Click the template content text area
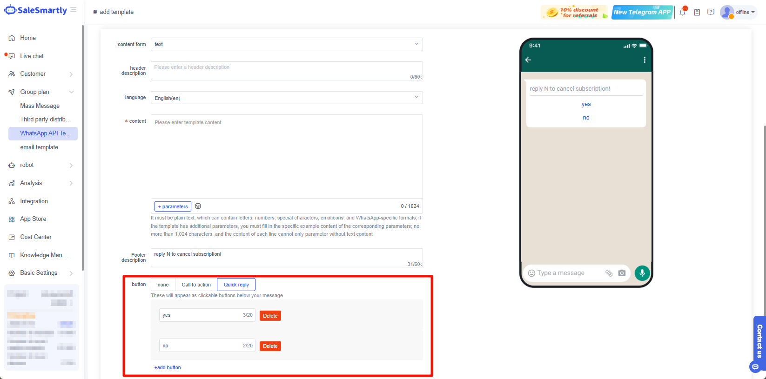The width and height of the screenshot is (766, 379). 287,156
